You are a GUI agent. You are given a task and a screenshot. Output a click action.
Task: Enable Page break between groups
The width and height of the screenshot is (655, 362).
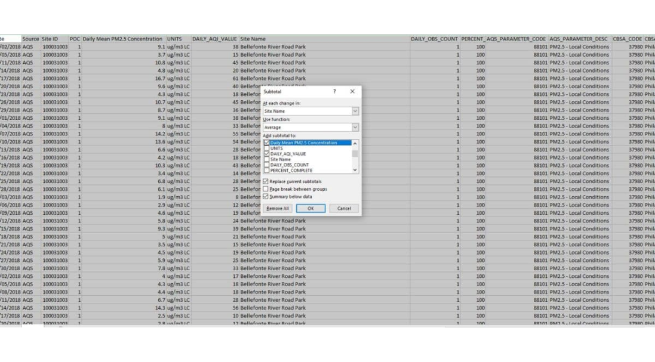266,189
